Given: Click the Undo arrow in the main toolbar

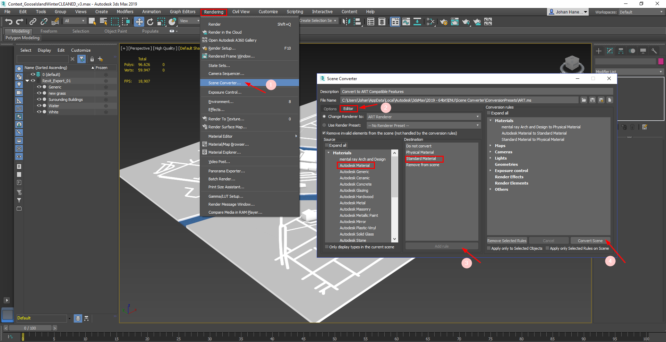Looking at the screenshot, I should tap(9, 22).
